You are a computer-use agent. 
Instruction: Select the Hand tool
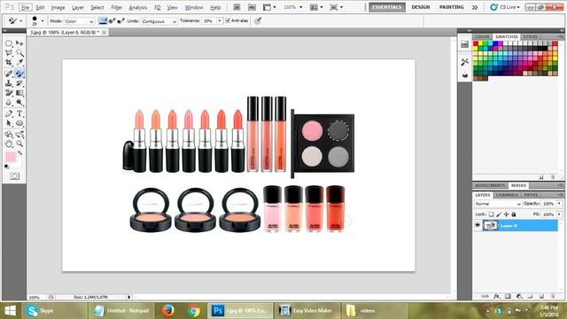click(9, 144)
